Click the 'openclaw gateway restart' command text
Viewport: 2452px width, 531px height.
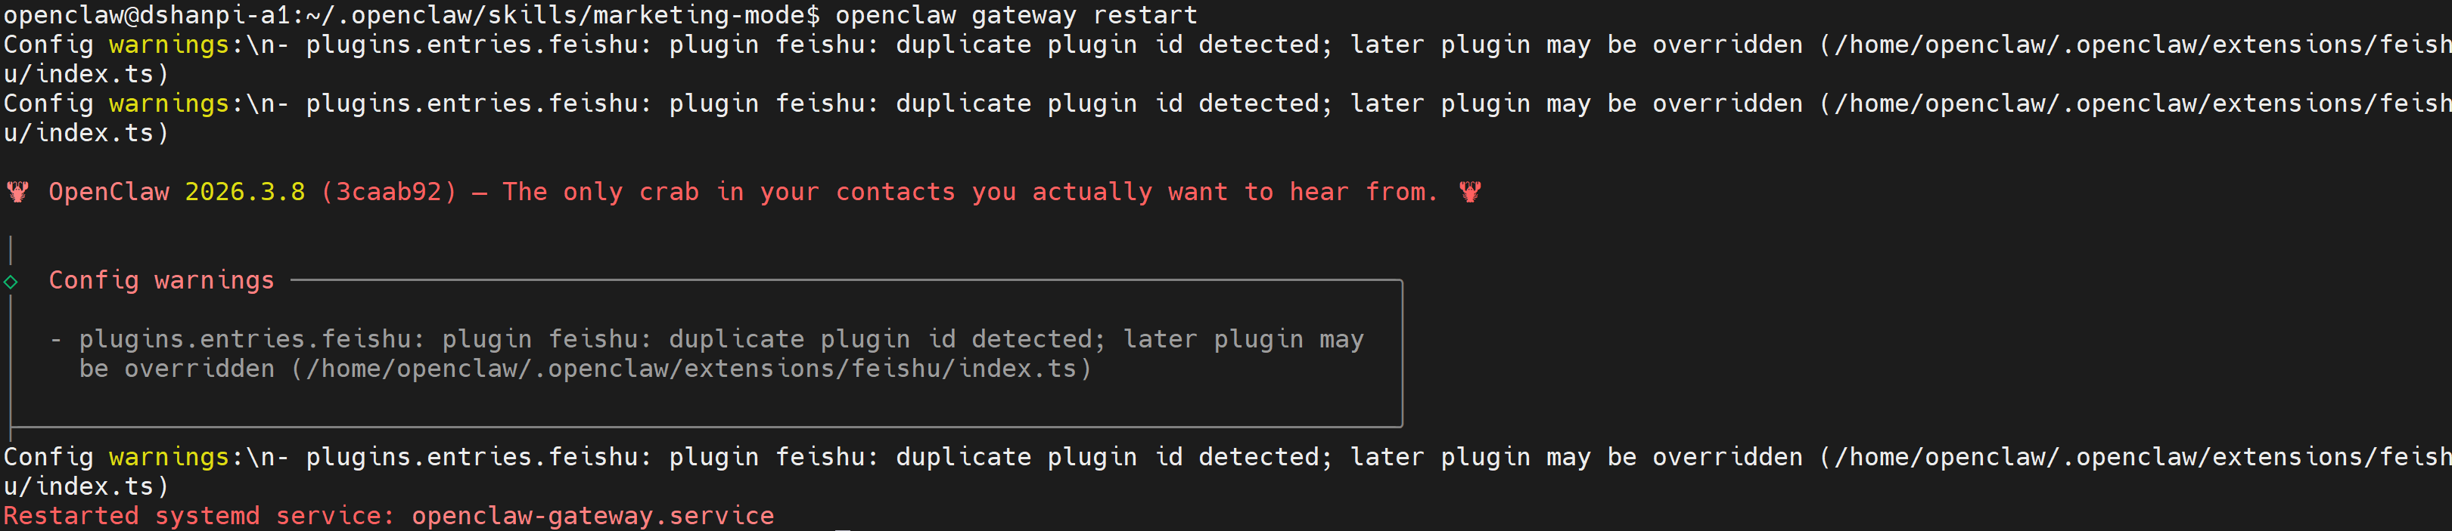[x=1015, y=15]
